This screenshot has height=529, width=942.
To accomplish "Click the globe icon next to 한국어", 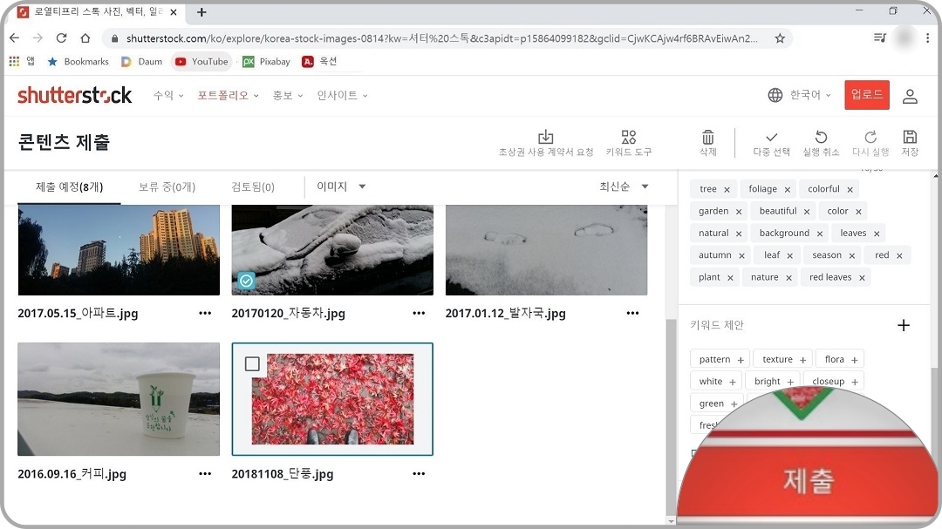I will tap(775, 96).
